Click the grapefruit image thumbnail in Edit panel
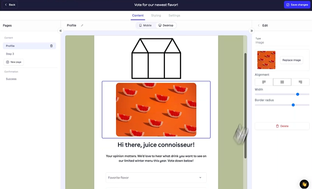 (x=266, y=60)
